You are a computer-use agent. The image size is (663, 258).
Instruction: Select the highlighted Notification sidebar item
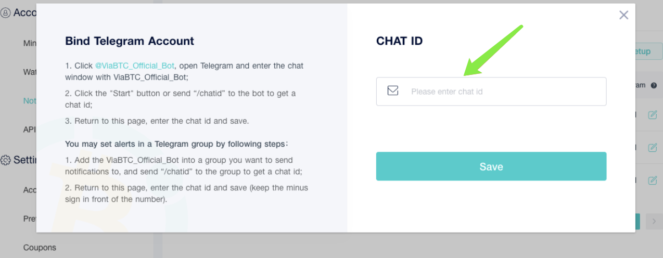pyautogui.click(x=30, y=101)
